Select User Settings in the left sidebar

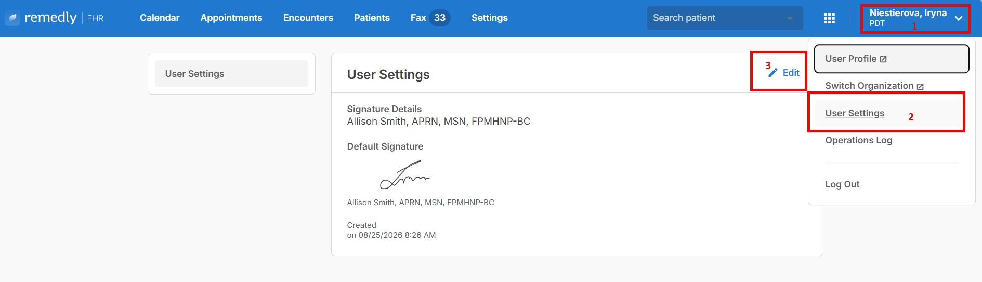231,74
